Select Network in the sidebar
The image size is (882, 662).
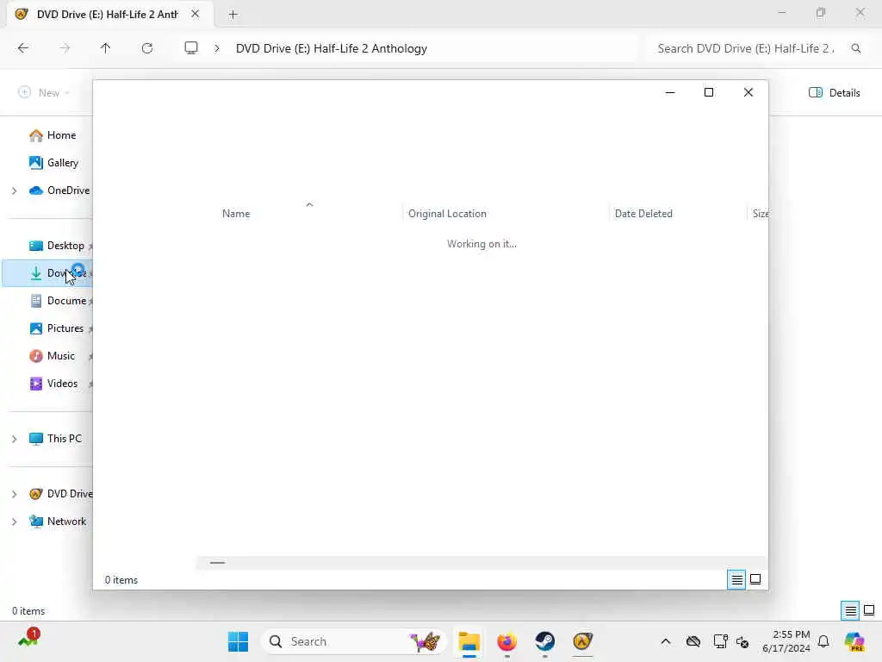pyautogui.click(x=58, y=521)
